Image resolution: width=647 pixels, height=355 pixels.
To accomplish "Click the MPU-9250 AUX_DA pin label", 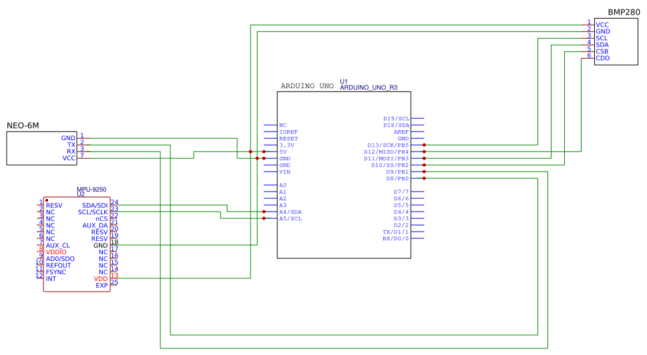I will tap(95, 225).
